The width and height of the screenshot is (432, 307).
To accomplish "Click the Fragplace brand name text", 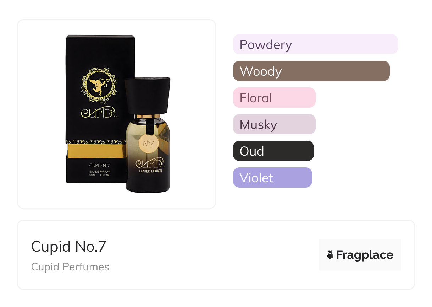I will pyautogui.click(x=365, y=255).
